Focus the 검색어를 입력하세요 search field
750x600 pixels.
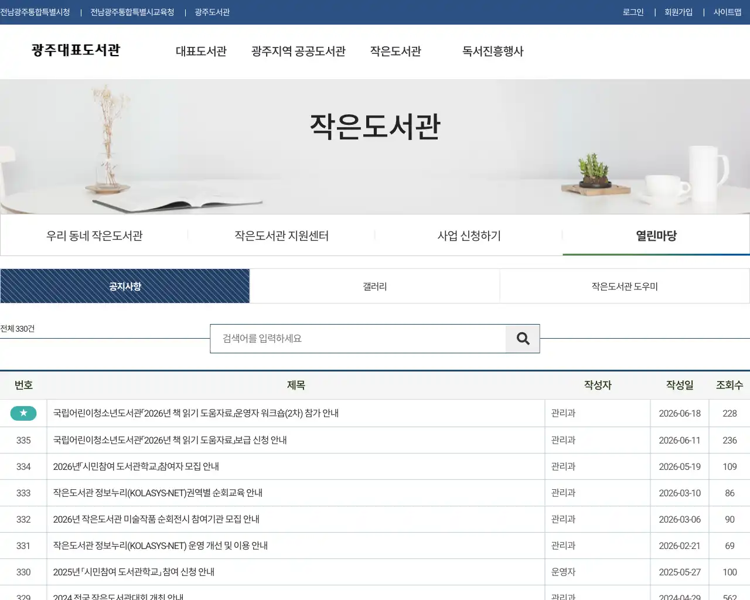(358, 339)
